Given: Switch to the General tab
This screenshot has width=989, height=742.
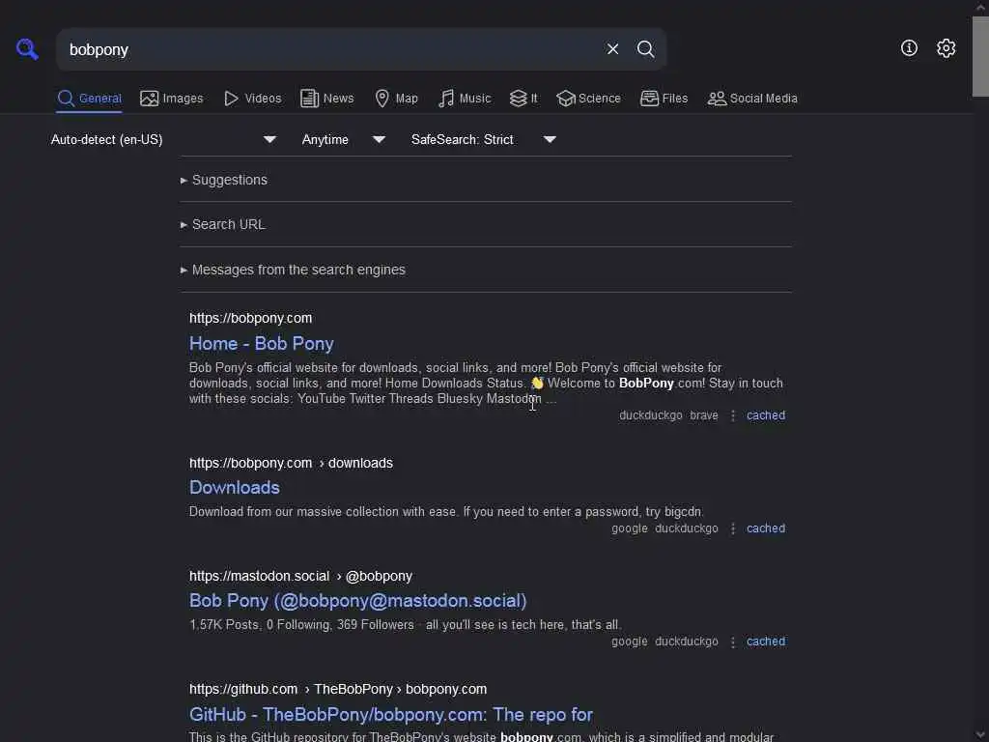Looking at the screenshot, I should 89,99.
